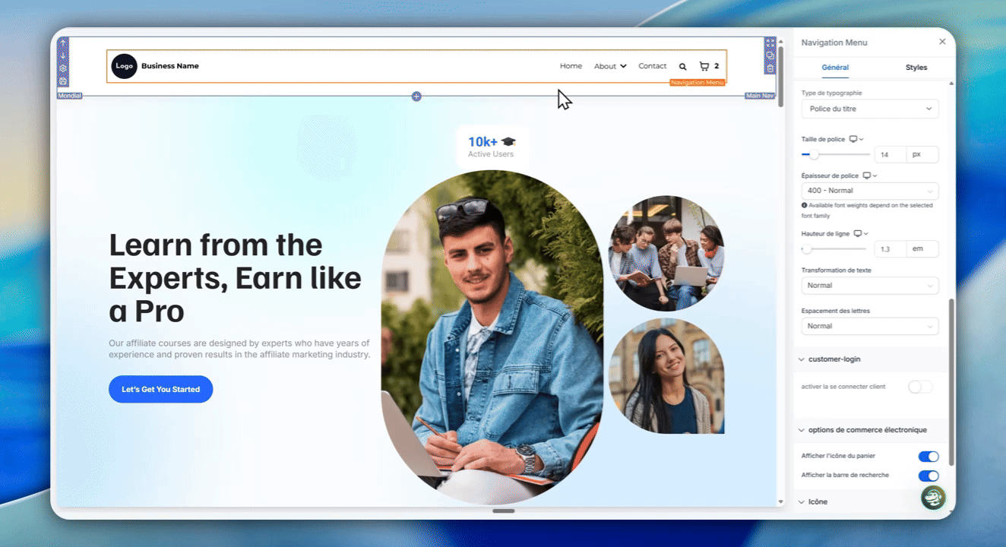Switch to the Styles tab
Screen dimensions: 1006x547
[916, 68]
